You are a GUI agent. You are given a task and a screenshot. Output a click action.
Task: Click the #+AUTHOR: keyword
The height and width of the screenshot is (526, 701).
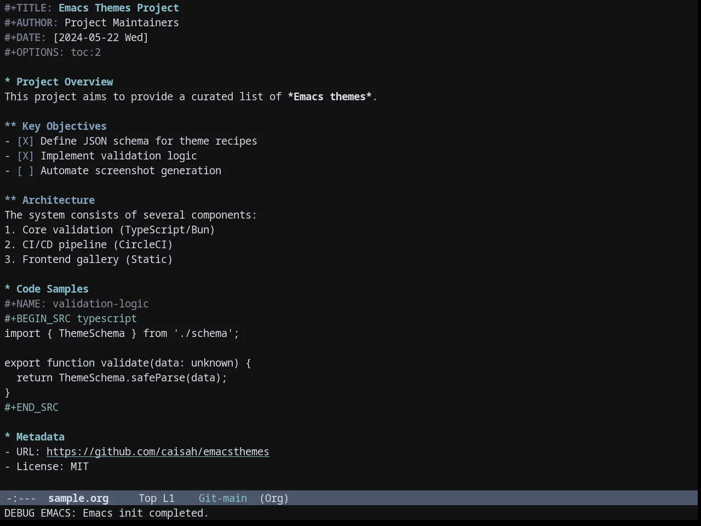pyautogui.click(x=31, y=22)
